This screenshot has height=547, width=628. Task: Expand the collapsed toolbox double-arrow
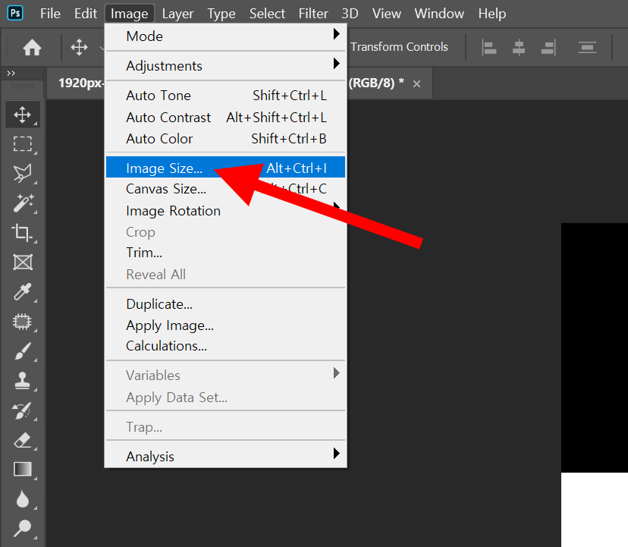pyautogui.click(x=11, y=73)
